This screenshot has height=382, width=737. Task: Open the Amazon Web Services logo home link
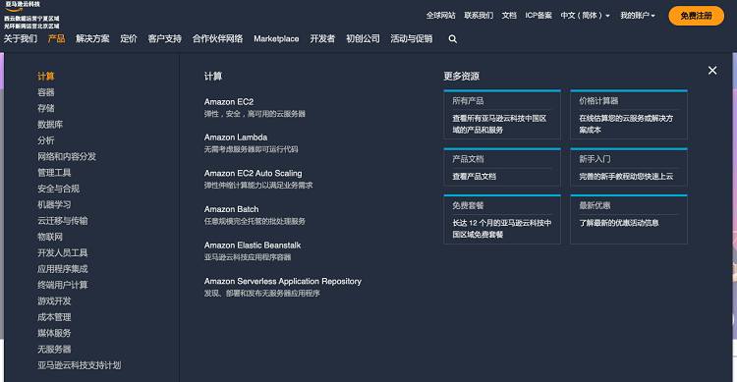[31, 15]
